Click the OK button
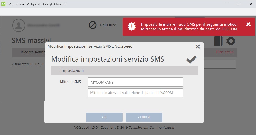This screenshot has width=256, height=135. (x=104, y=117)
